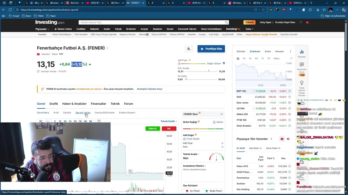The width and height of the screenshot is (348, 195).
Task: Select the US flag filter in Piyasaya Yön Verenler
Action: click(288, 139)
